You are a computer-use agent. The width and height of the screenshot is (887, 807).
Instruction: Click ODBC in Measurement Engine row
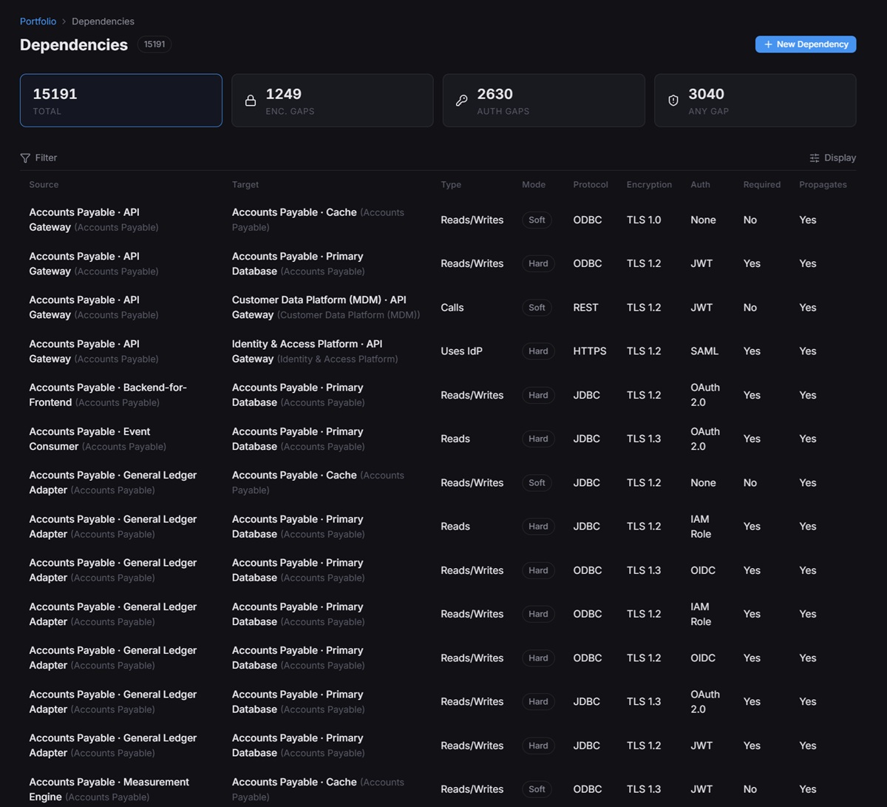588,789
